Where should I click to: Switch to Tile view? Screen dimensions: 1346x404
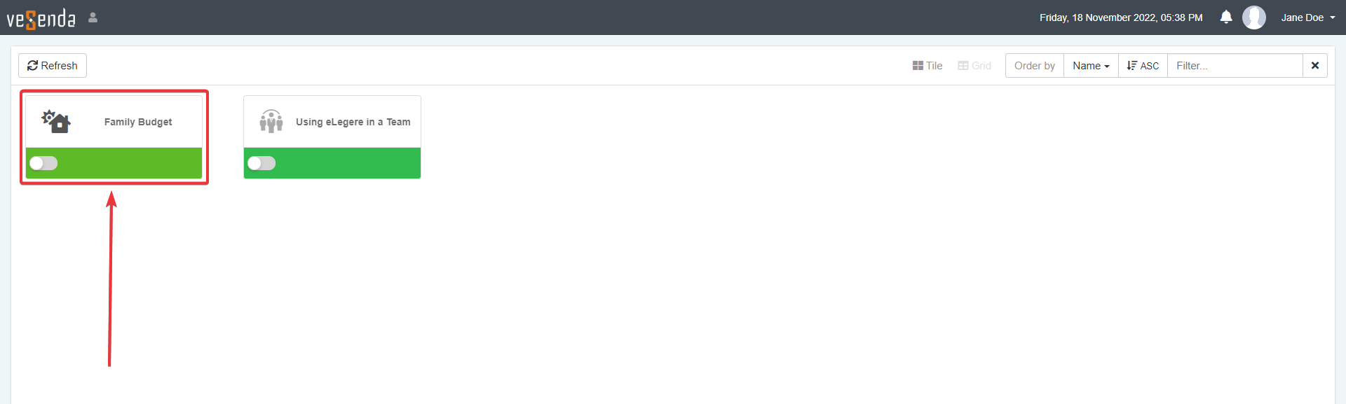tap(927, 66)
